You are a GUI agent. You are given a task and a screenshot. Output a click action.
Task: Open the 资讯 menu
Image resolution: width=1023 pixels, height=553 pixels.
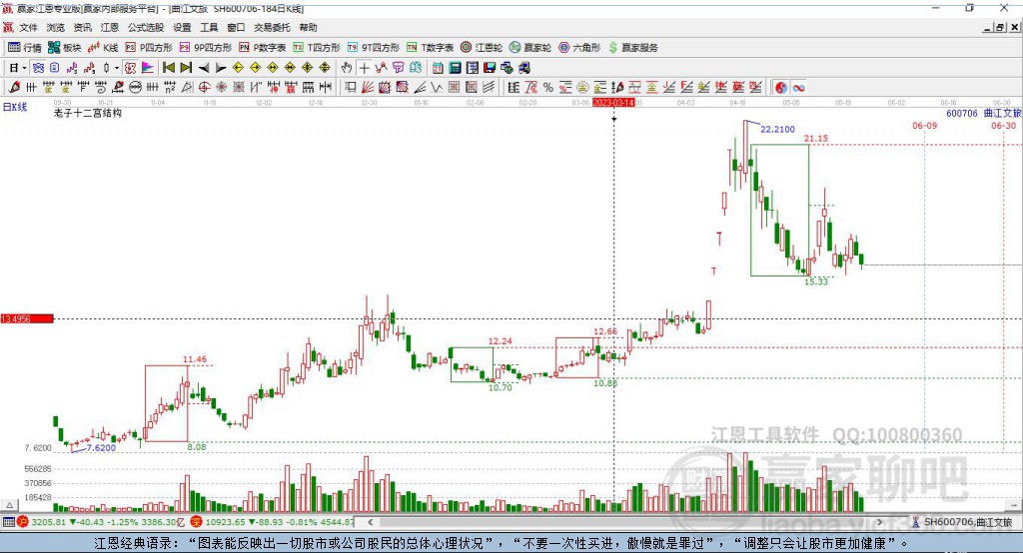tap(82, 27)
